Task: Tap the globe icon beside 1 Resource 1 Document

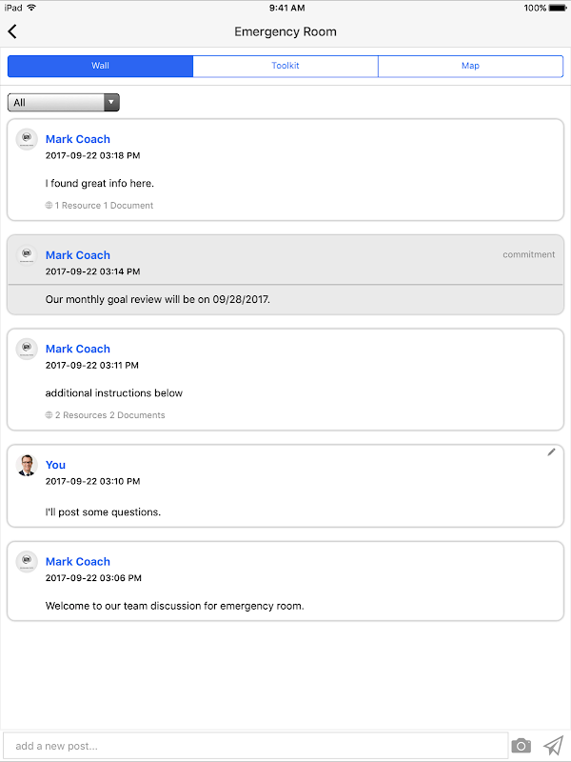Action: point(49,206)
